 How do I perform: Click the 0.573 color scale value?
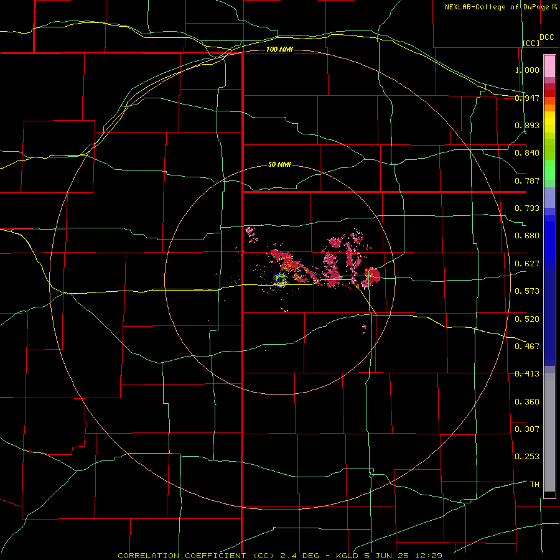527,291
